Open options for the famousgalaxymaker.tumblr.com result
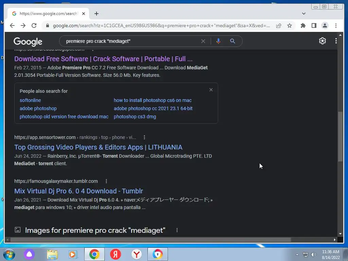348x261 pixels. [x=106, y=181]
